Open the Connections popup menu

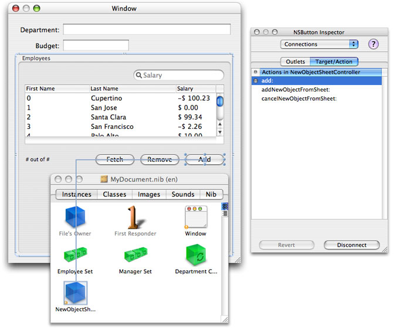(319, 44)
